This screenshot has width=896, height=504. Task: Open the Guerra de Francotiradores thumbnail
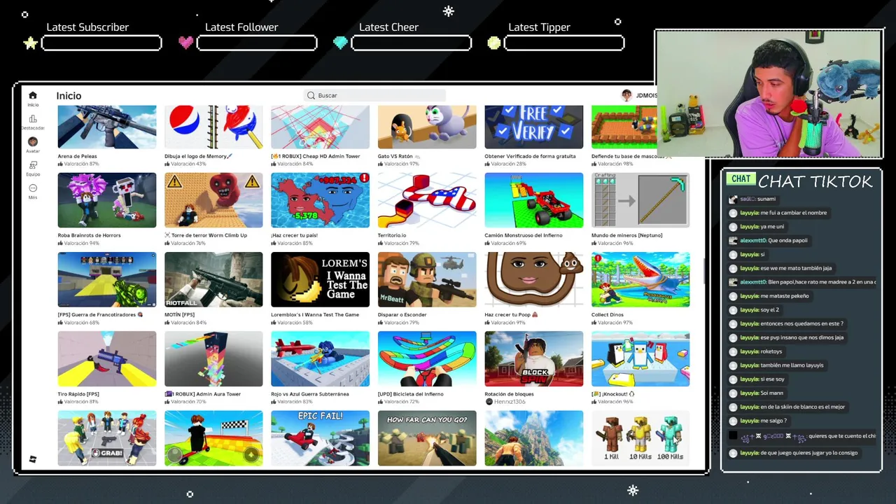(x=107, y=279)
